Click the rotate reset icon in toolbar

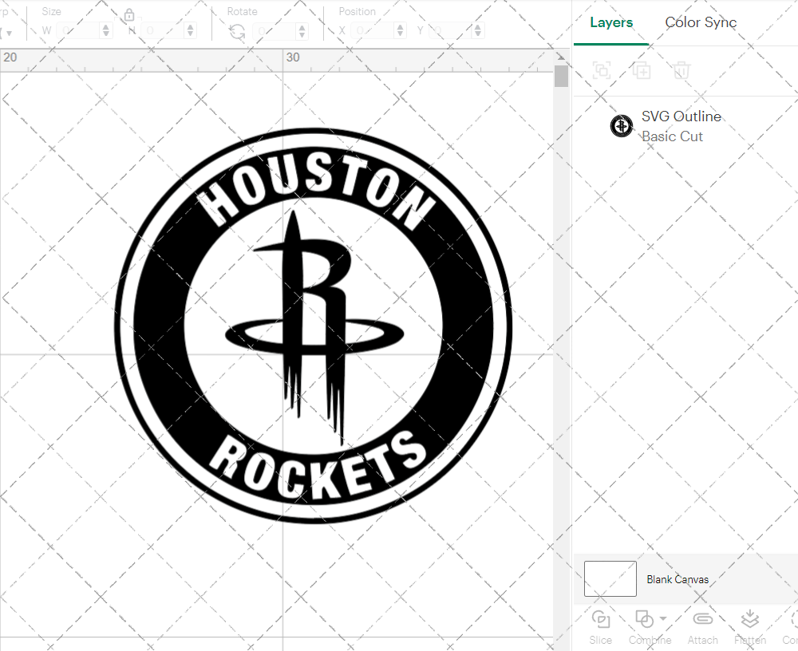[236, 30]
